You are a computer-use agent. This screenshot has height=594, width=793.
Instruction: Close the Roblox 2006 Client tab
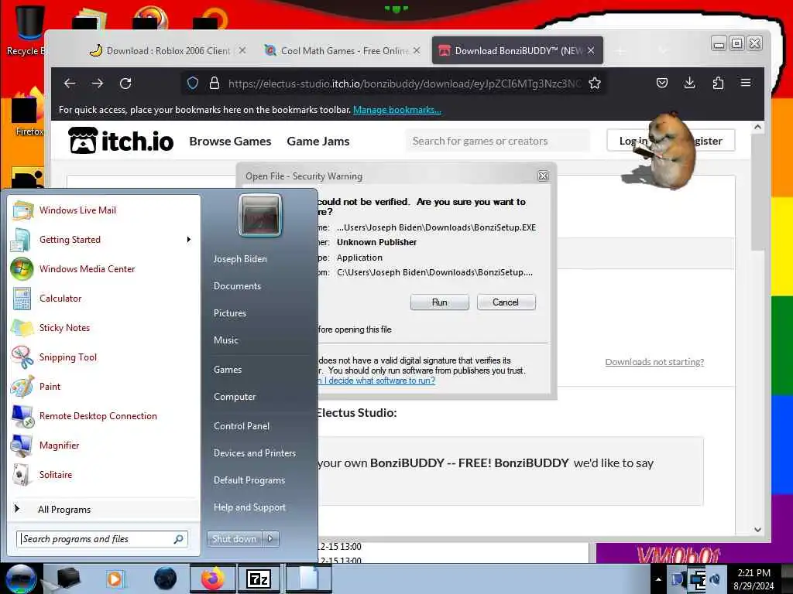click(242, 50)
